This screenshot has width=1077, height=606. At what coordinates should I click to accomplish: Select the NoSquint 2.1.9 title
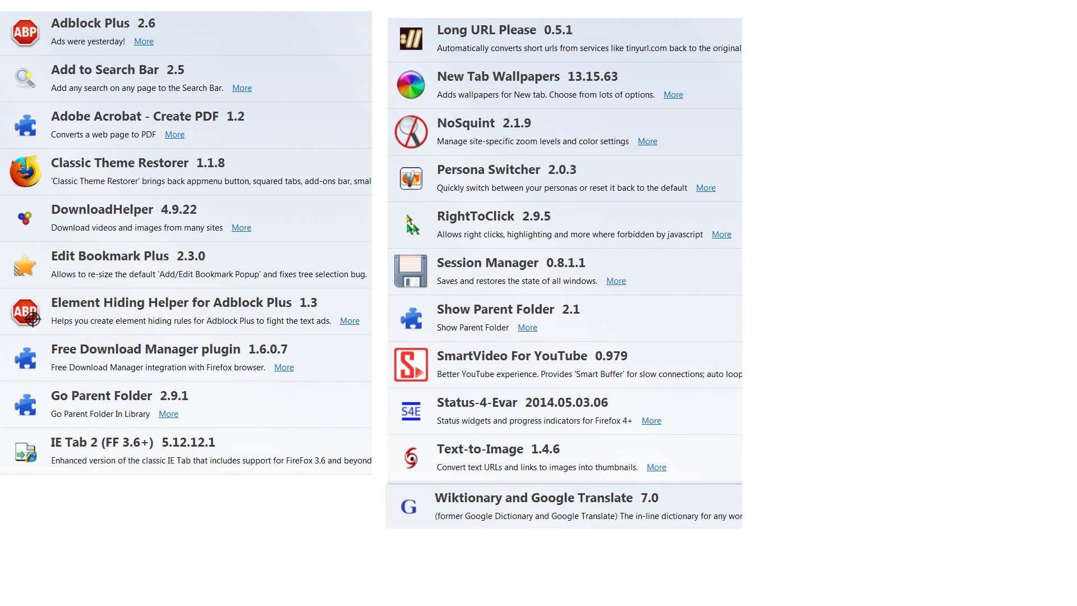click(x=484, y=123)
